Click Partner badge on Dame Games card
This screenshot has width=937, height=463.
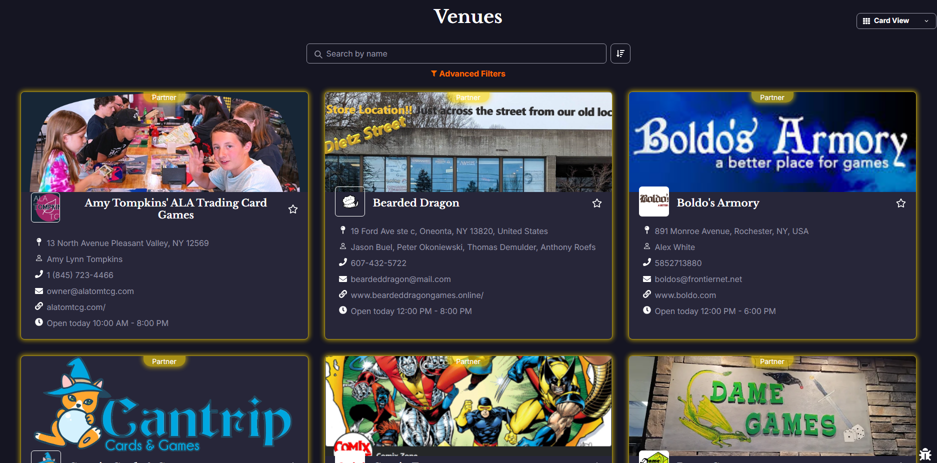click(x=772, y=361)
